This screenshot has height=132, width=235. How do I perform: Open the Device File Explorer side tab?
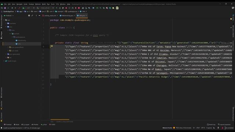point(233,114)
